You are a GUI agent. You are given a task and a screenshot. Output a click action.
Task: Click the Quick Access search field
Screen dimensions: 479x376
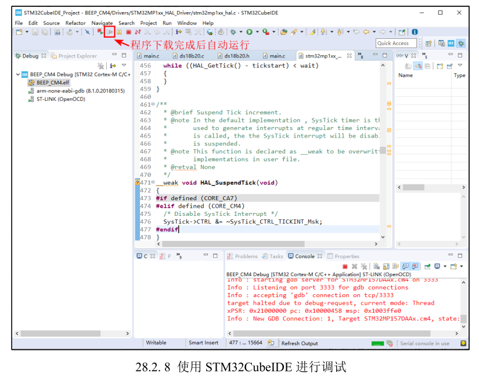(x=396, y=44)
